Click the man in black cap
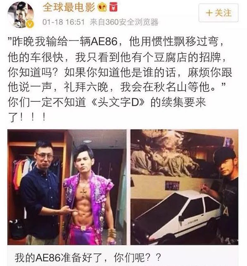The width and height of the screenshot is (247, 266). point(224,193)
